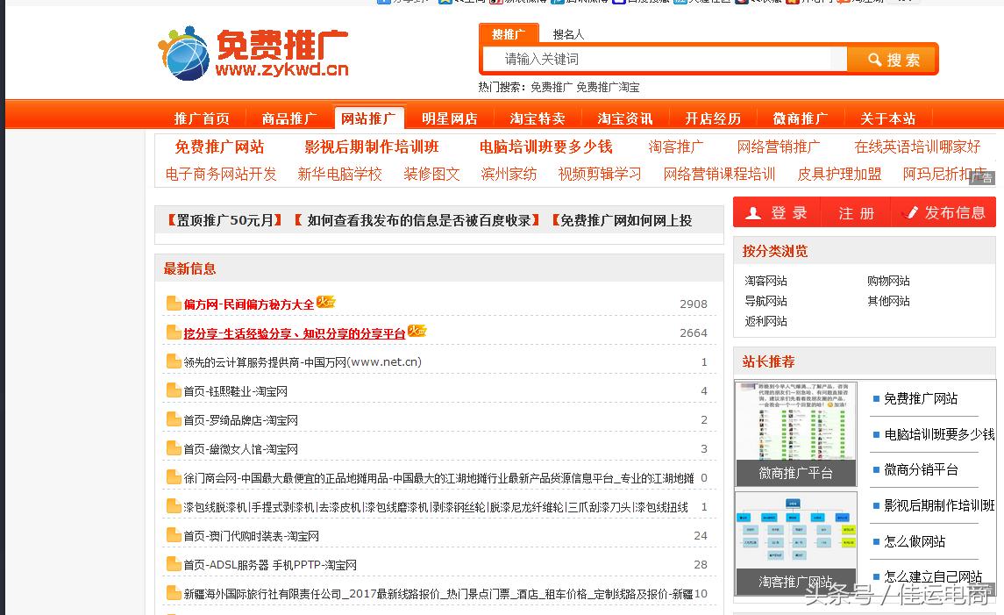
Task: Click the fire hot icon on 偏方网 entry
Action: click(325, 301)
